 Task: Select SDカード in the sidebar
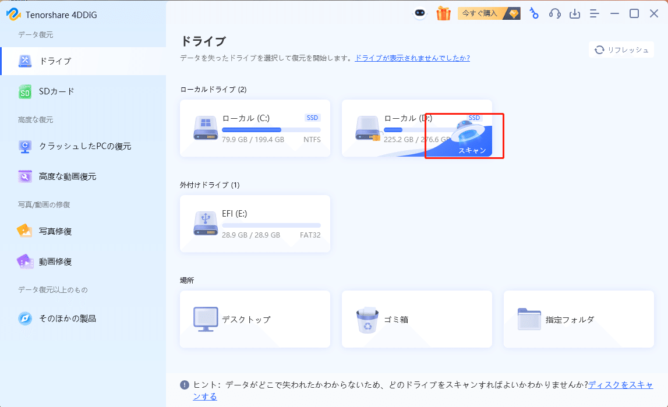83,91
